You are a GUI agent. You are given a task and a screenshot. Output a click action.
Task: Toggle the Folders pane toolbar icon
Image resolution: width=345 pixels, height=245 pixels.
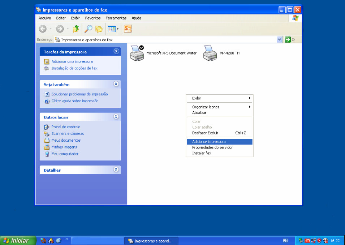click(99, 29)
